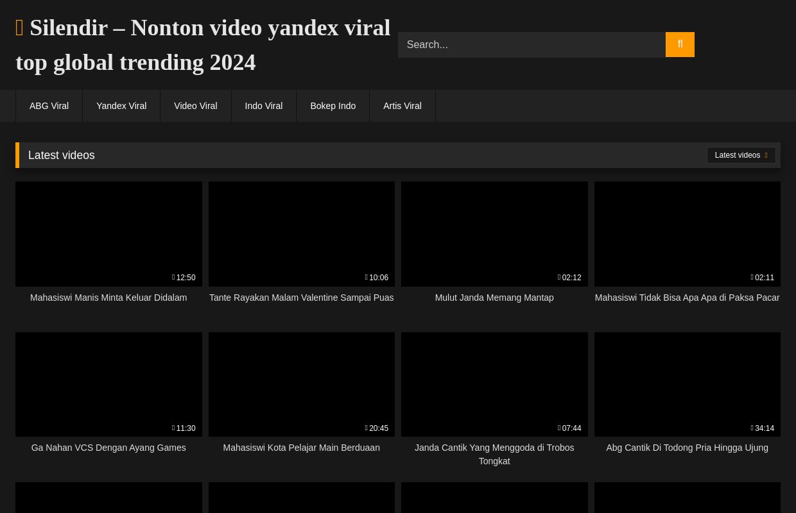This screenshot has height=513, width=796.
Task: Open the thumbnail with duration 10:06
Action: (x=302, y=234)
